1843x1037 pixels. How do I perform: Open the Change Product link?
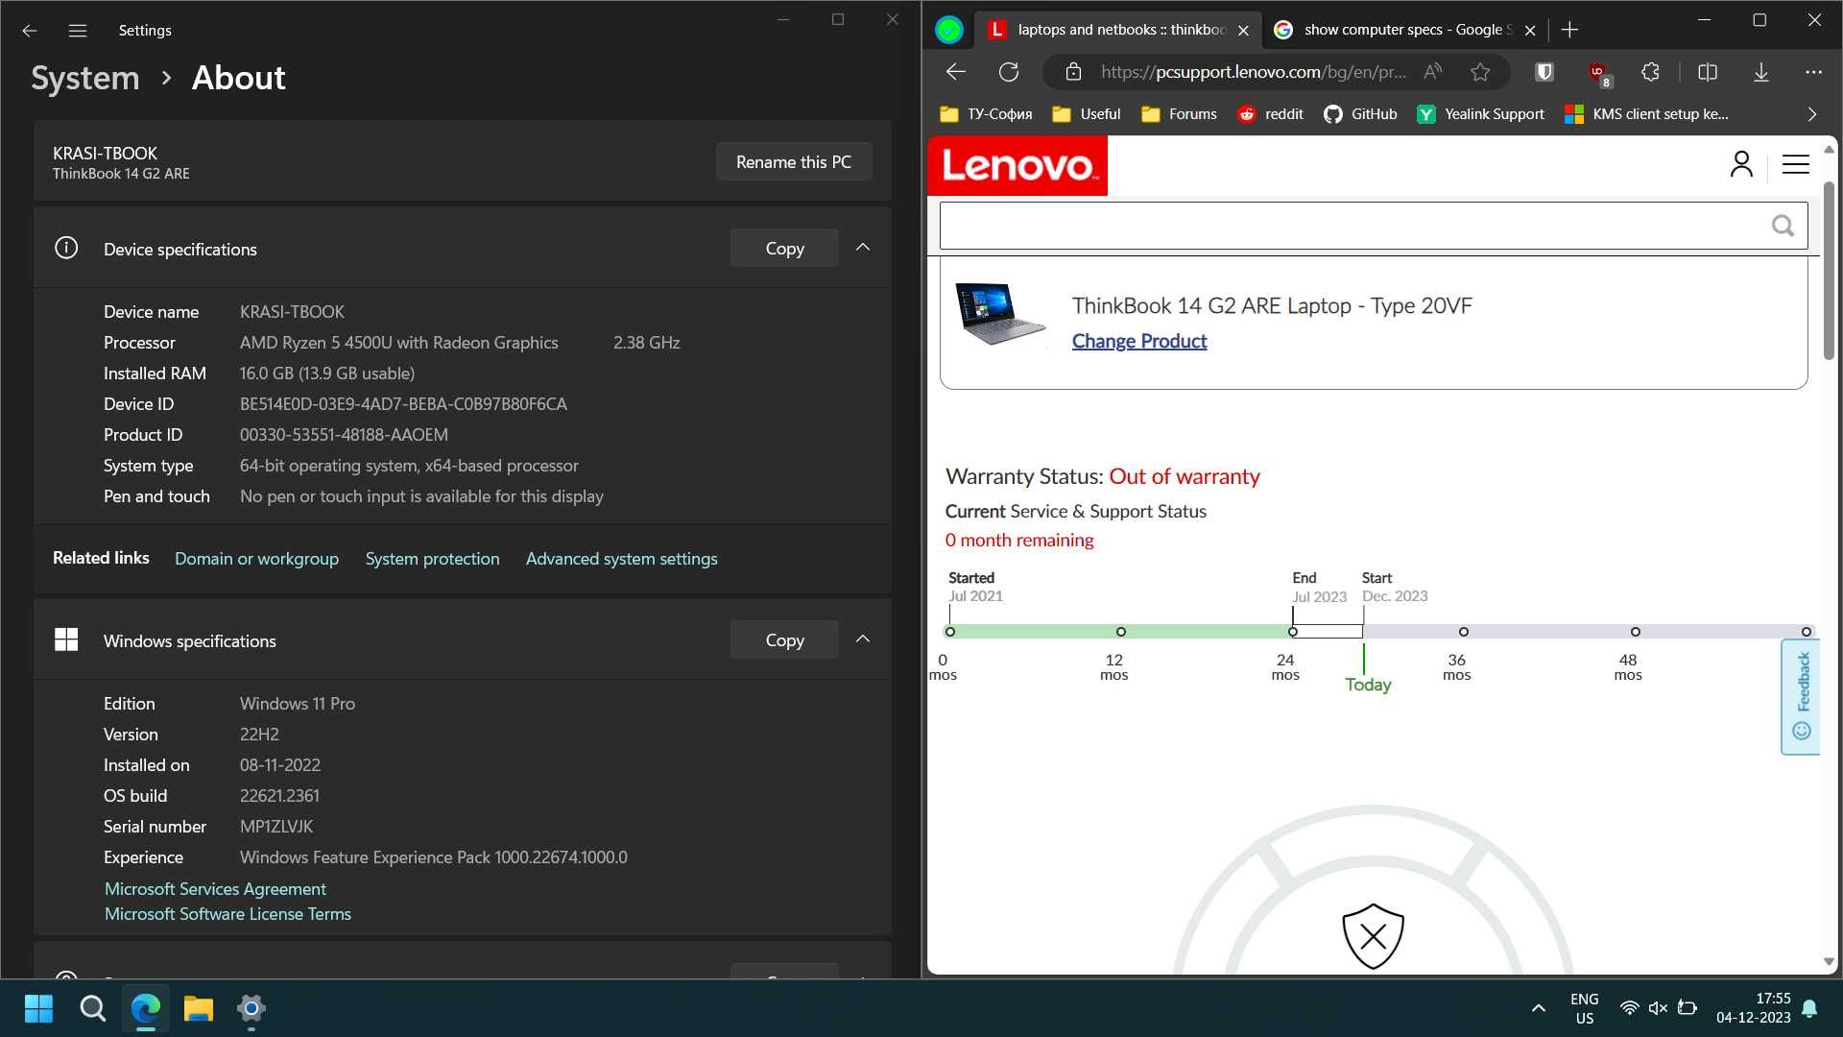click(x=1139, y=341)
